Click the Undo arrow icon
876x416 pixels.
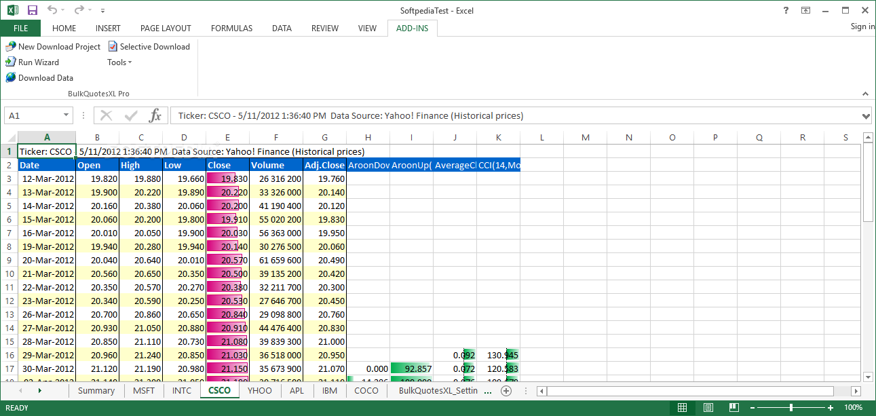(52, 10)
